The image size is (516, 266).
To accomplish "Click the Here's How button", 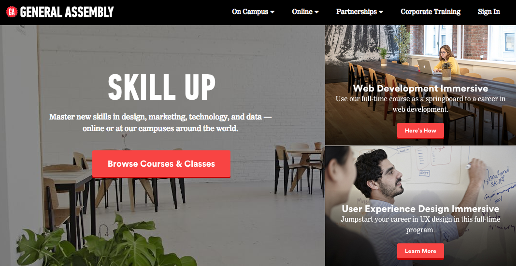I will pyautogui.click(x=420, y=131).
